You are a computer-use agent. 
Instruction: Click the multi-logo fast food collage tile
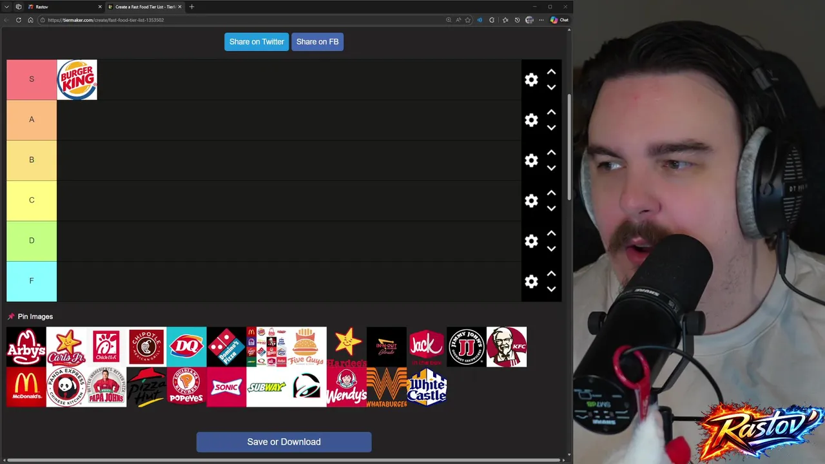(266, 347)
